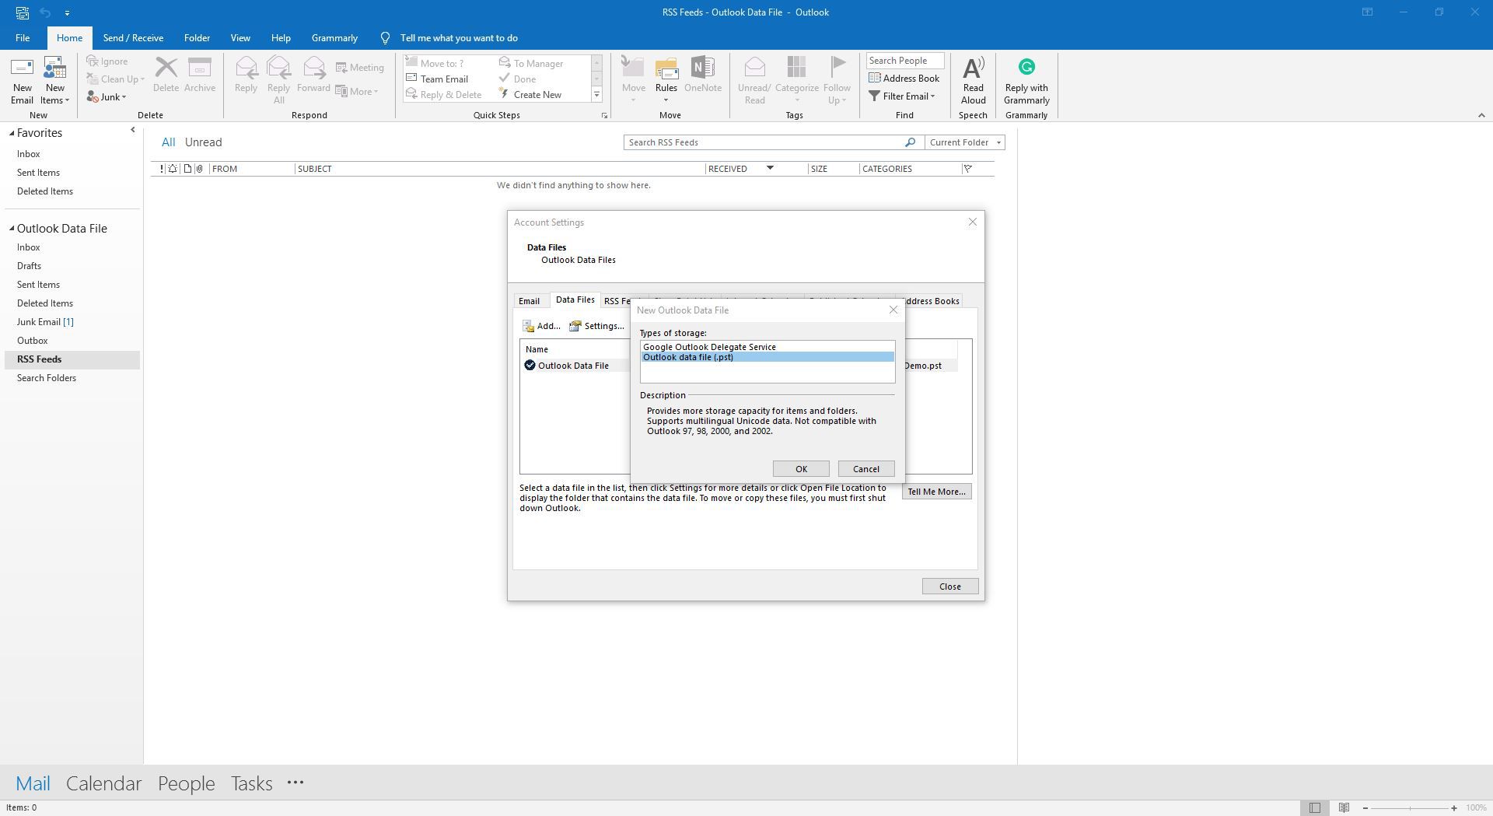The height and width of the screenshot is (816, 1493).
Task: Sort by the Received column
Action: point(756,169)
